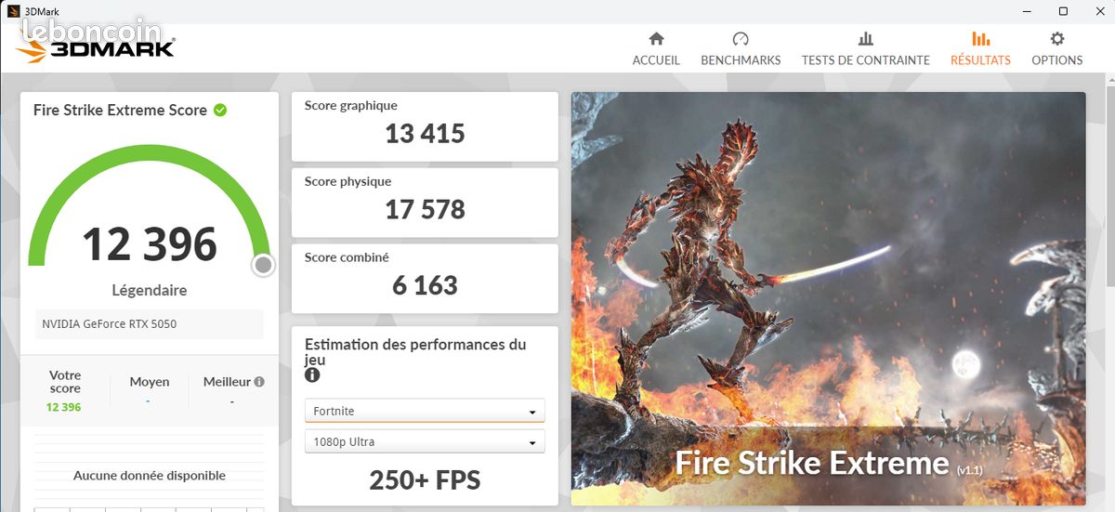Click the 3DMark logo
The width and height of the screenshot is (1115, 512).
point(95,48)
